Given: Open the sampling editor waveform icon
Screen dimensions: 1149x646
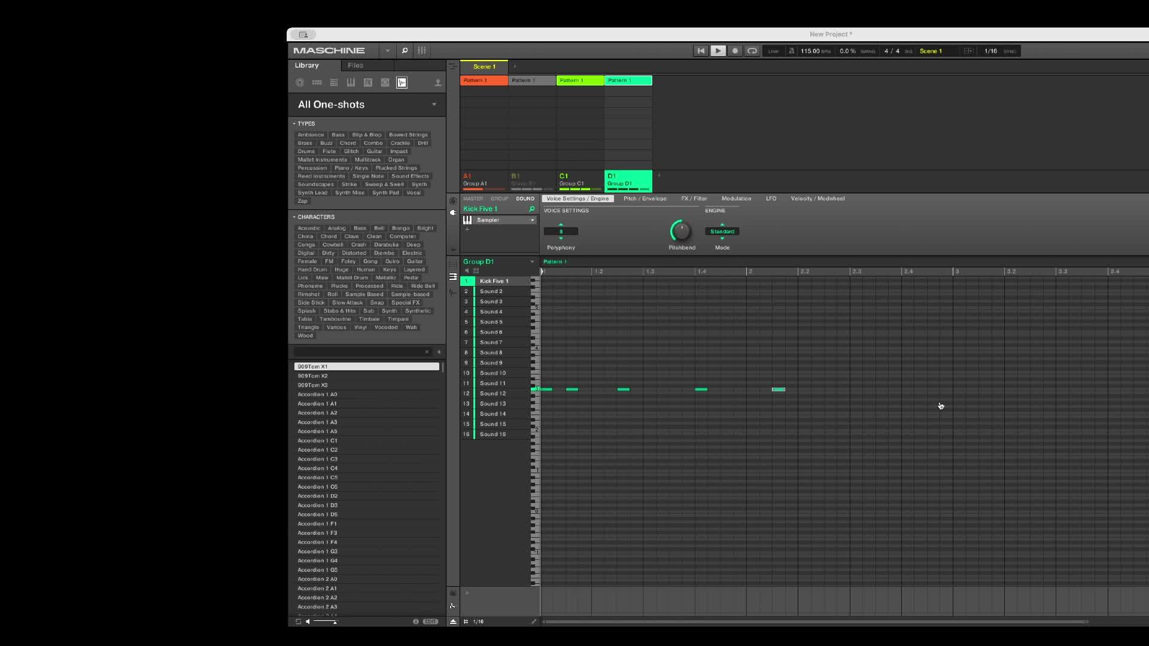Looking at the screenshot, I should pyautogui.click(x=453, y=292).
